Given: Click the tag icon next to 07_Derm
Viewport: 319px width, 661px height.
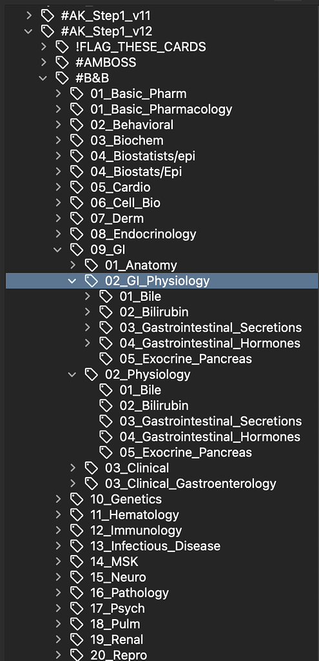Looking at the screenshot, I should 77,218.
